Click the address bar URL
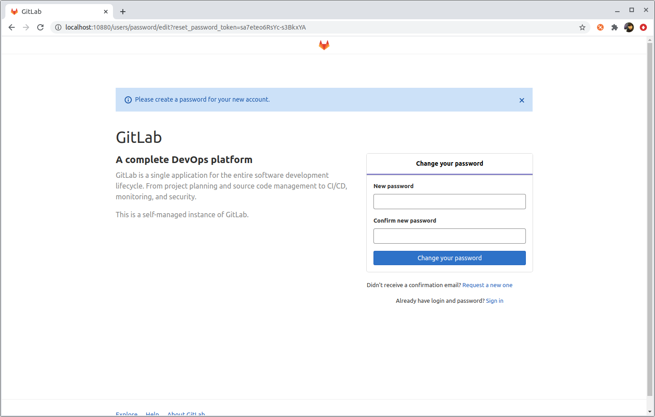 pyautogui.click(x=186, y=27)
